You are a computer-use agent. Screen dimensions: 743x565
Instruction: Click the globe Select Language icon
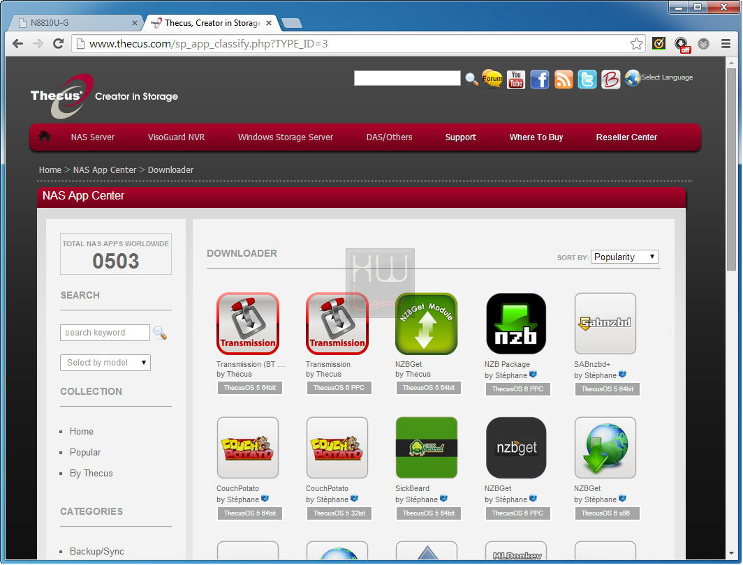coord(633,78)
